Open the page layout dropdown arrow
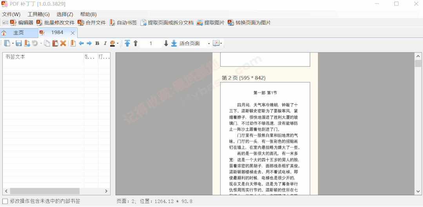Viewport: 423px width, 207px height. [221, 43]
